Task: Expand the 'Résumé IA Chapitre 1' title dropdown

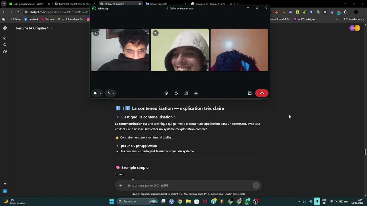Action: 34,28
